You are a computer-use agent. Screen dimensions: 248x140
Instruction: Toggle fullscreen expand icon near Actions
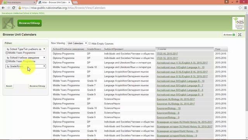[240, 35]
